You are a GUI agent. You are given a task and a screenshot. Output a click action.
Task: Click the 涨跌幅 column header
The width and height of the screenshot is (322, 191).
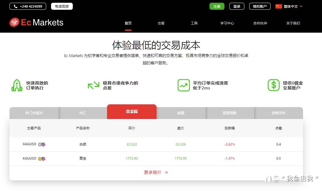click(x=230, y=128)
